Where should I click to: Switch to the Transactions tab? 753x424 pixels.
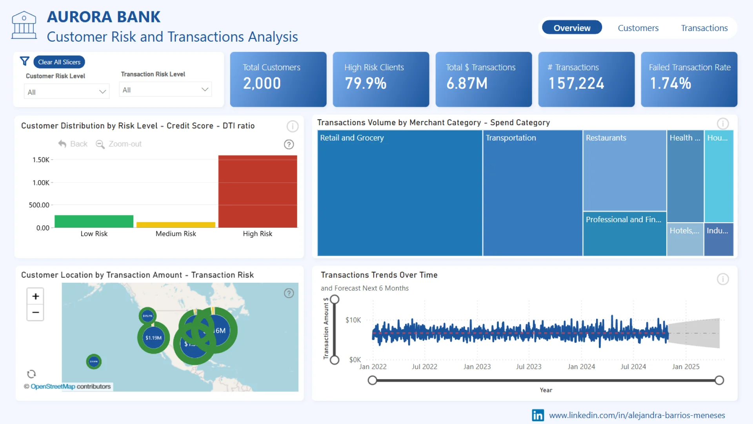[x=704, y=28]
